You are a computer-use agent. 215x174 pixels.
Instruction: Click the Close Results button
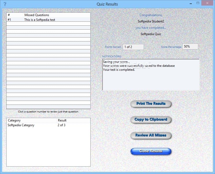pyautogui.click(x=151, y=151)
